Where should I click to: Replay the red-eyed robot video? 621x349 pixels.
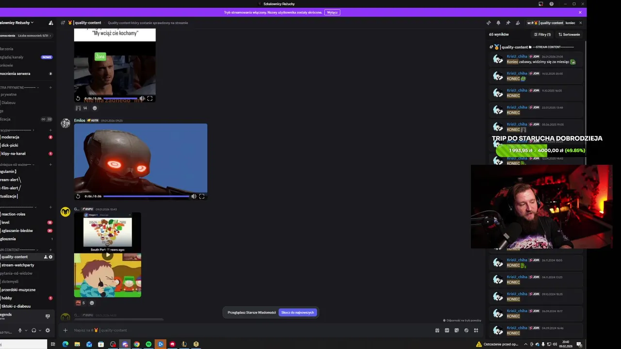(x=78, y=196)
